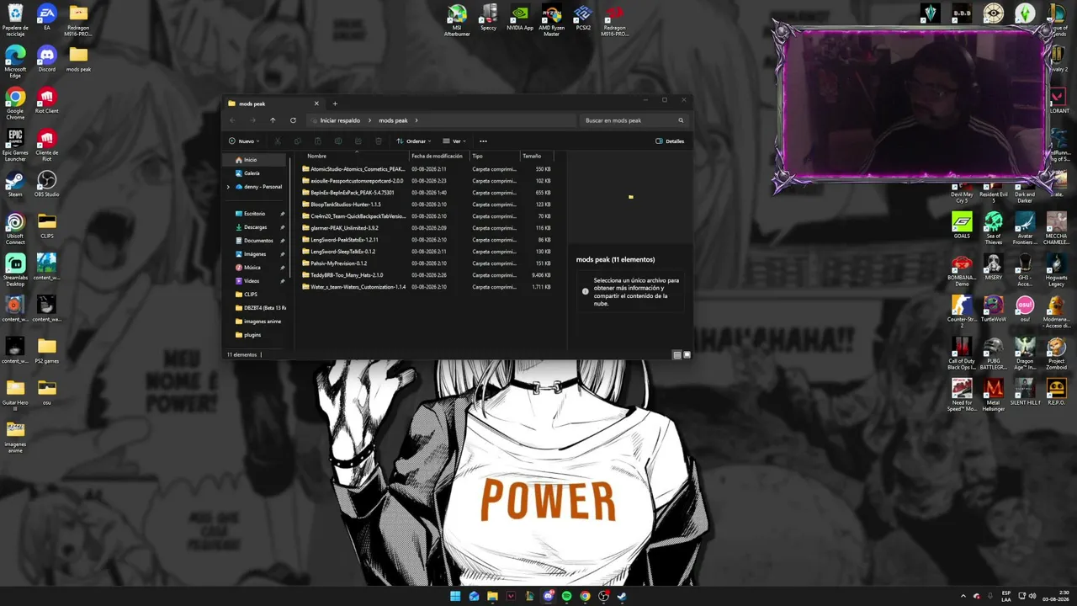
Task: Go to Inicio in the navigation pane
Action: tap(256, 160)
